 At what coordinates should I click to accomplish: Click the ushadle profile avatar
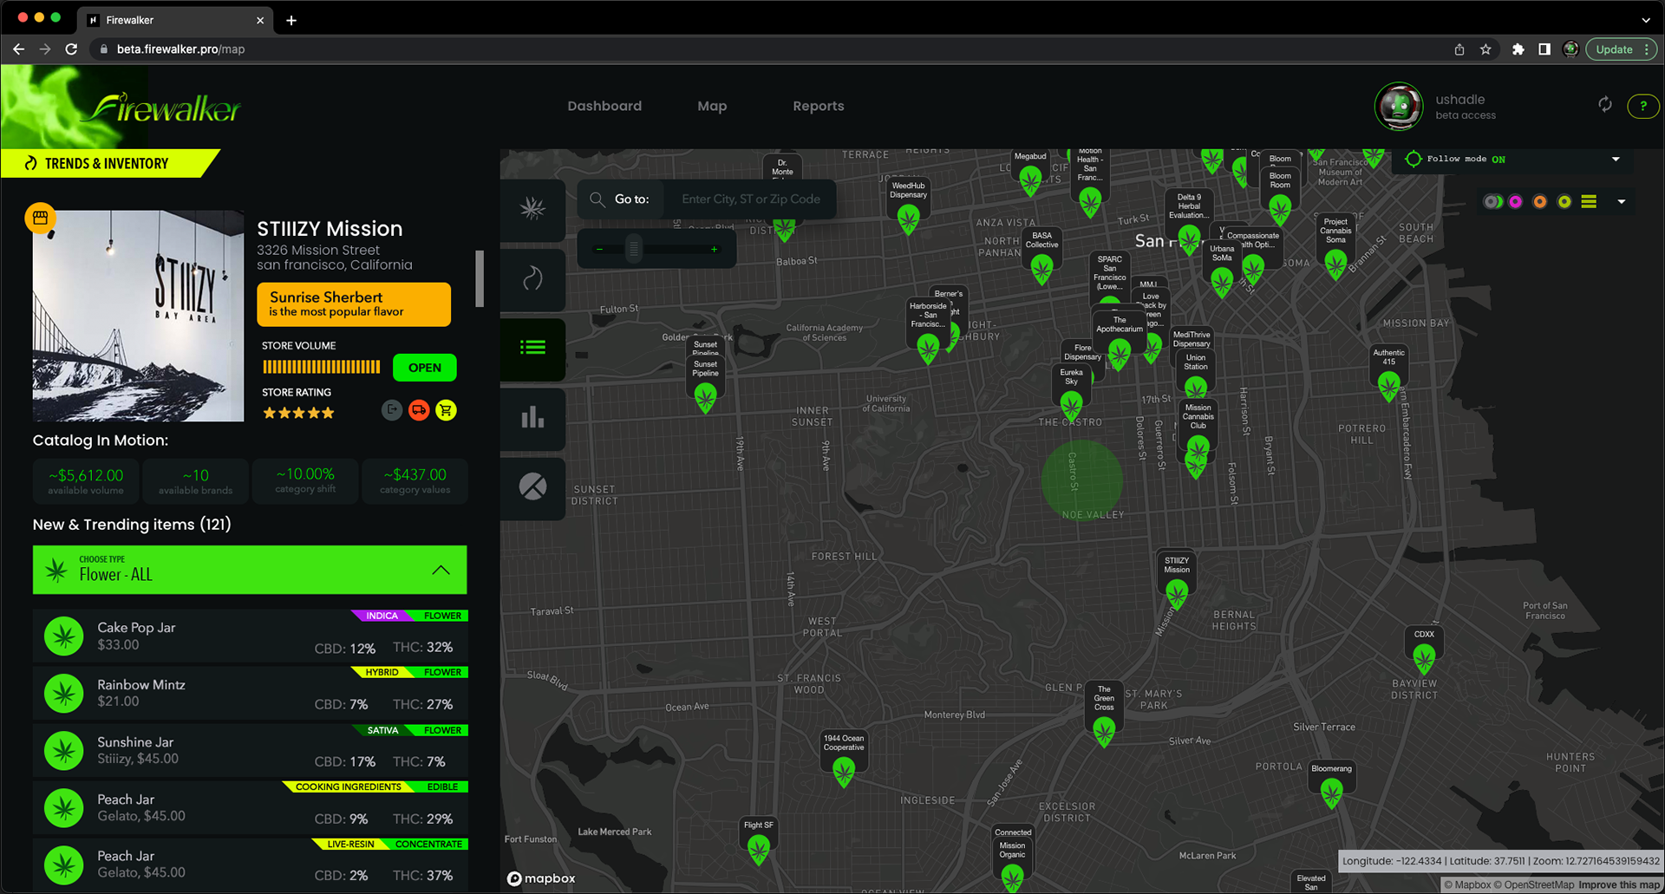1399,106
